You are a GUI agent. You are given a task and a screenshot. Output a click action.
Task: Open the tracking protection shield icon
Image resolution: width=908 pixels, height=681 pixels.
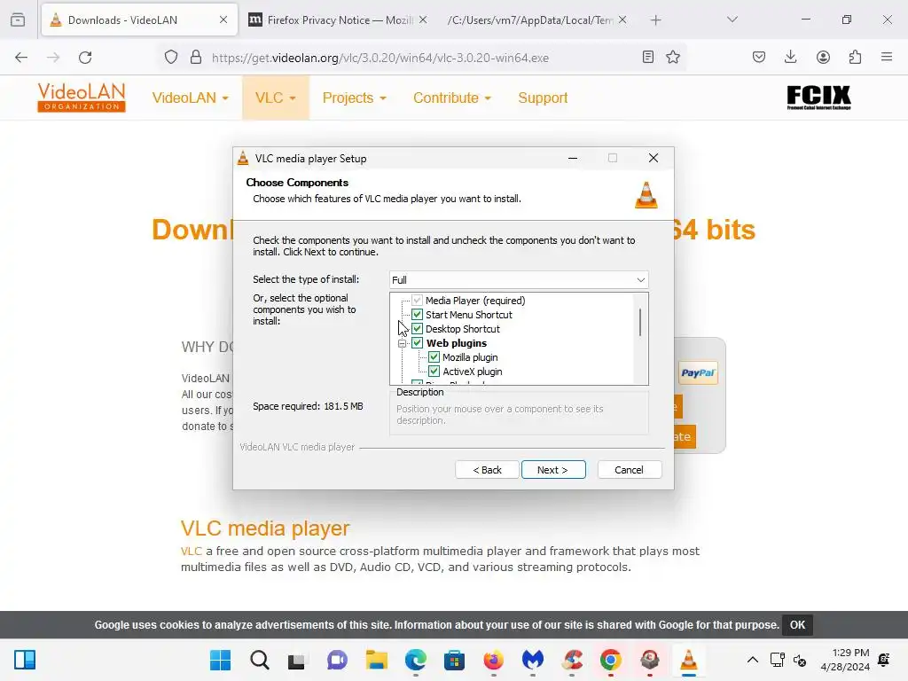[x=171, y=58]
